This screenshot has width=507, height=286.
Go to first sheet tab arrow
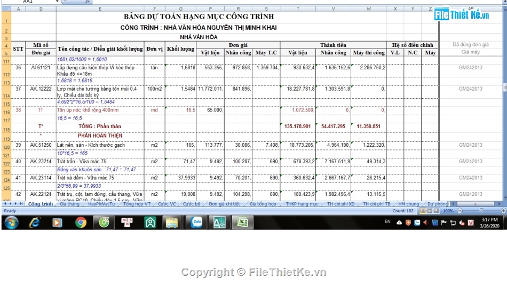tap(5, 204)
